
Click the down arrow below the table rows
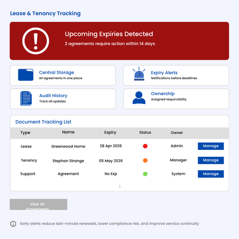(x=120, y=186)
